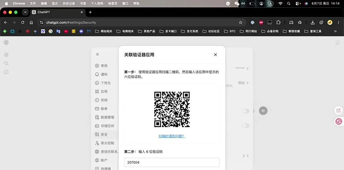344x170 pixels.
Task: Open the Extensions puzzle icon
Action: 278,22
